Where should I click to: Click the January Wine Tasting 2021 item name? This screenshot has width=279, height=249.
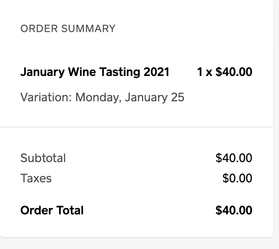pos(94,72)
